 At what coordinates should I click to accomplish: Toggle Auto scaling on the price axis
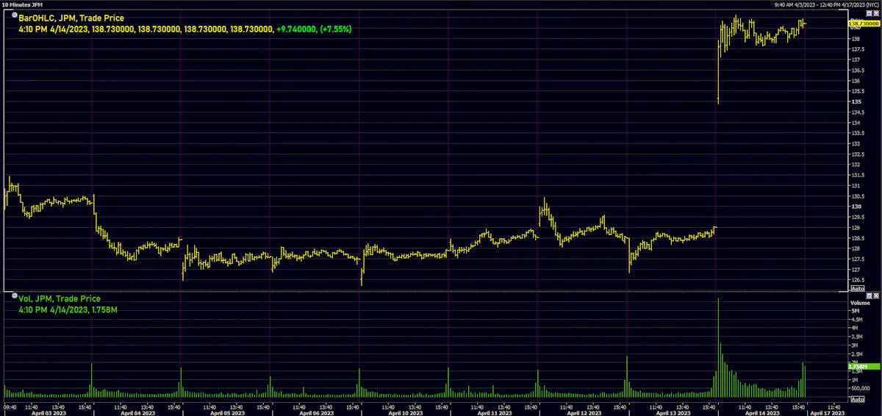click(x=858, y=289)
